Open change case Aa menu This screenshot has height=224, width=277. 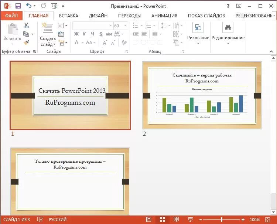[90, 43]
